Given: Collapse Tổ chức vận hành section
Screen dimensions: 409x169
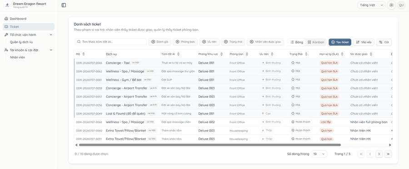Looking at the screenshot, I should pyautogui.click(x=29, y=34).
